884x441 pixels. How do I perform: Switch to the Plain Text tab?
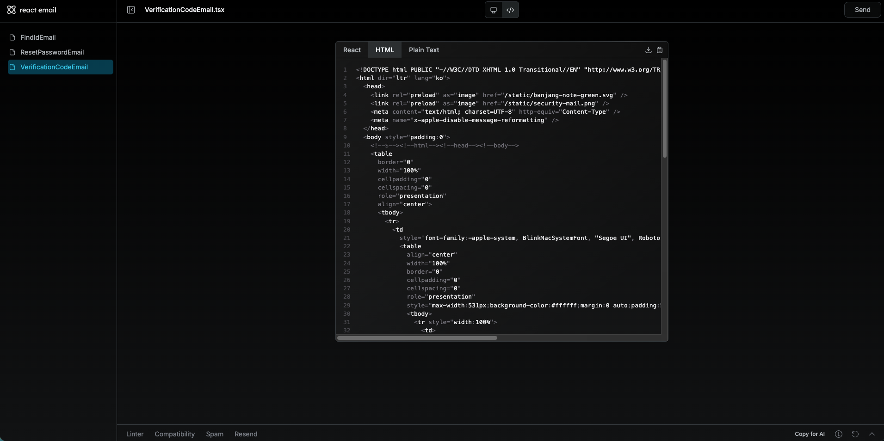424,50
